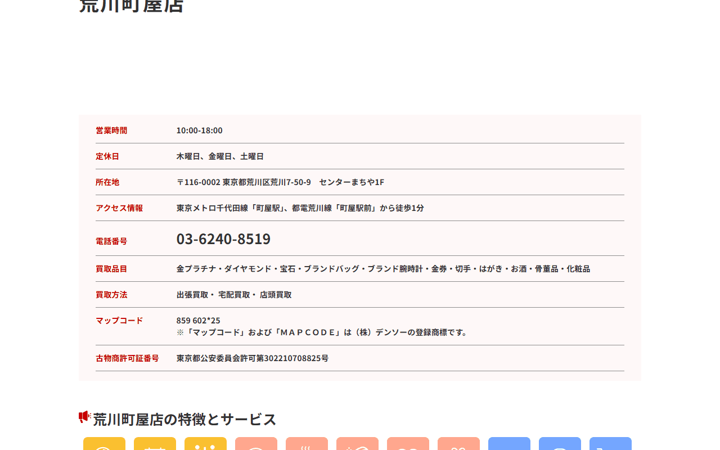This screenshot has width=720, height=450.
Task: Click the phone number 03-6240-8519
Action: coord(223,239)
